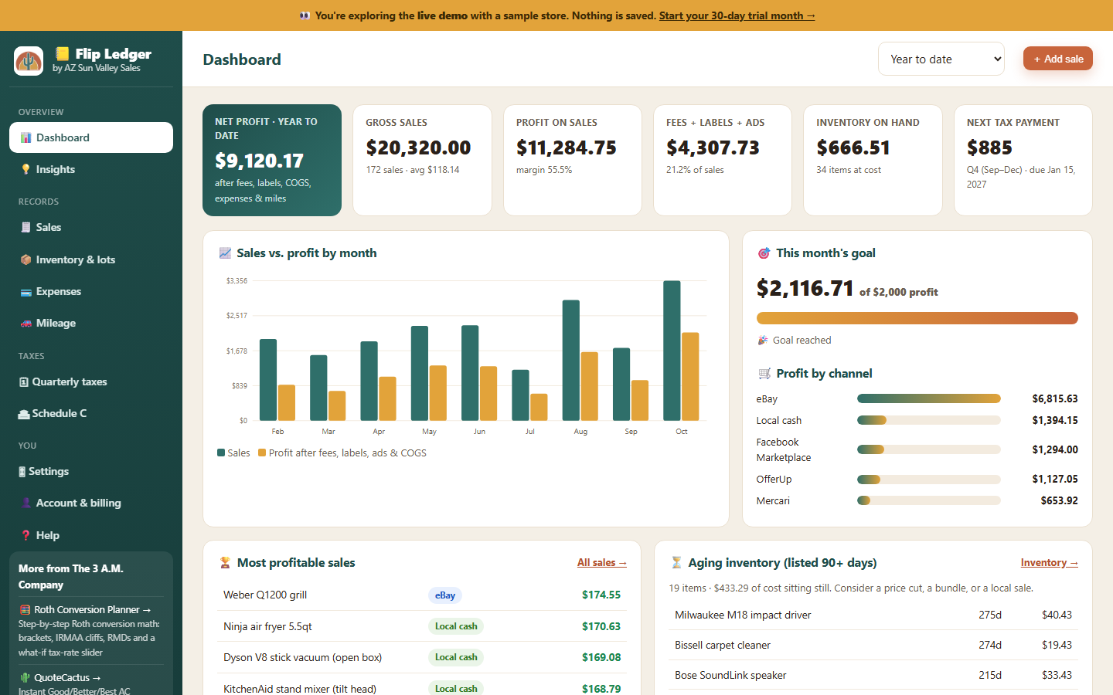Click the Dashboard chart icon in sidebar

click(x=26, y=137)
